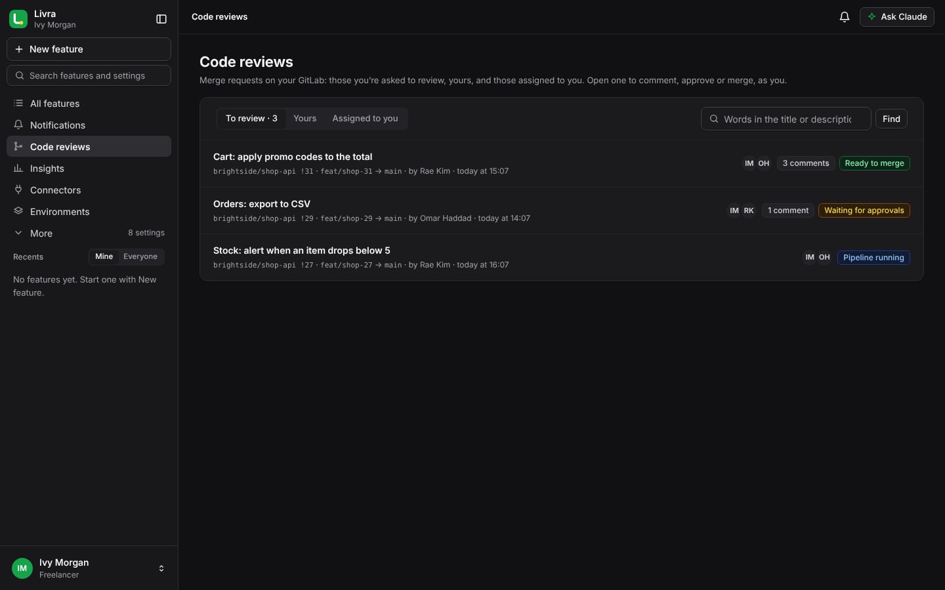Switch to the Assigned to you tab
This screenshot has height=590, width=945.
tap(365, 119)
